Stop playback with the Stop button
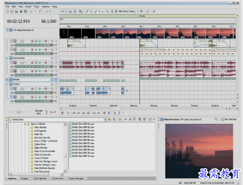 88,113
